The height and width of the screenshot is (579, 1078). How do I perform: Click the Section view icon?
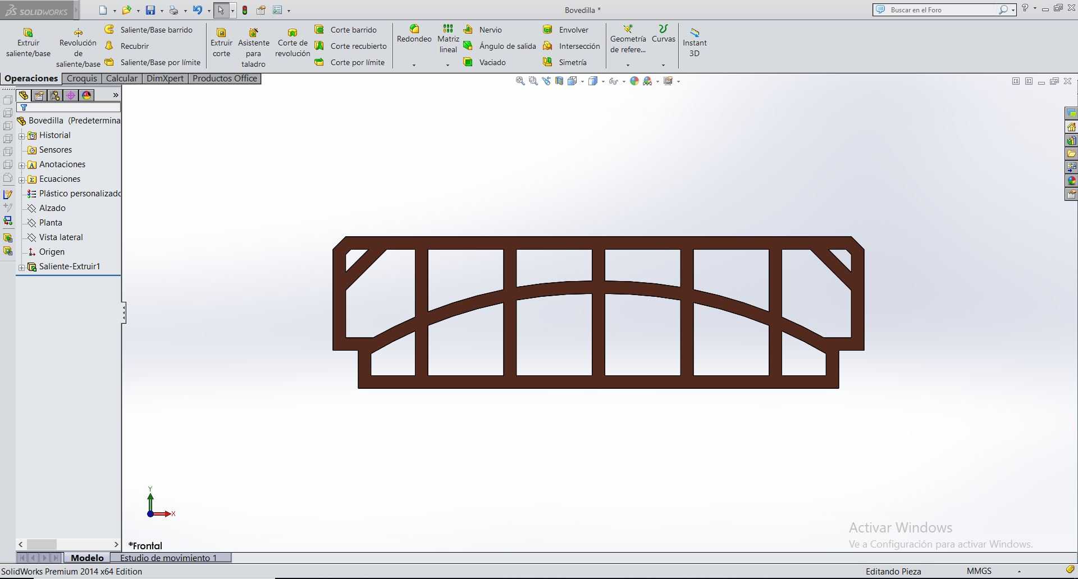559,81
